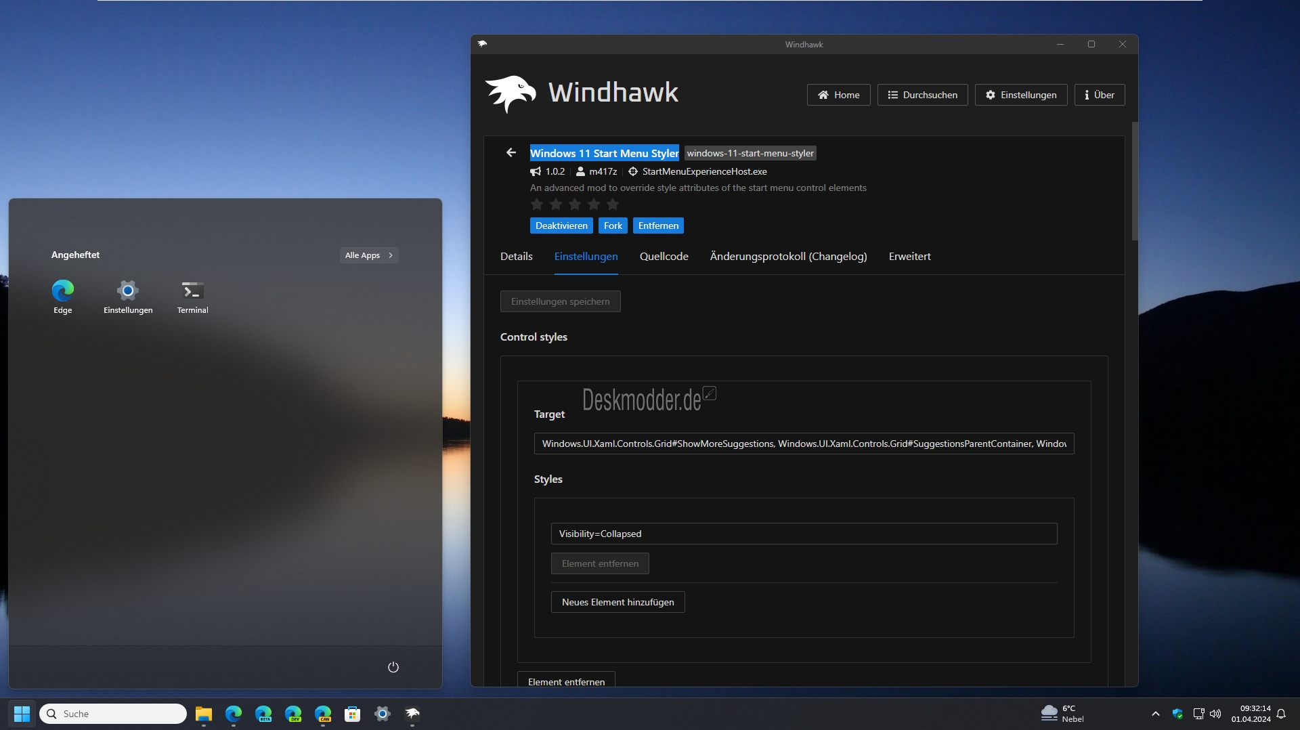Click the bottom Element entfernen button

tap(566, 680)
